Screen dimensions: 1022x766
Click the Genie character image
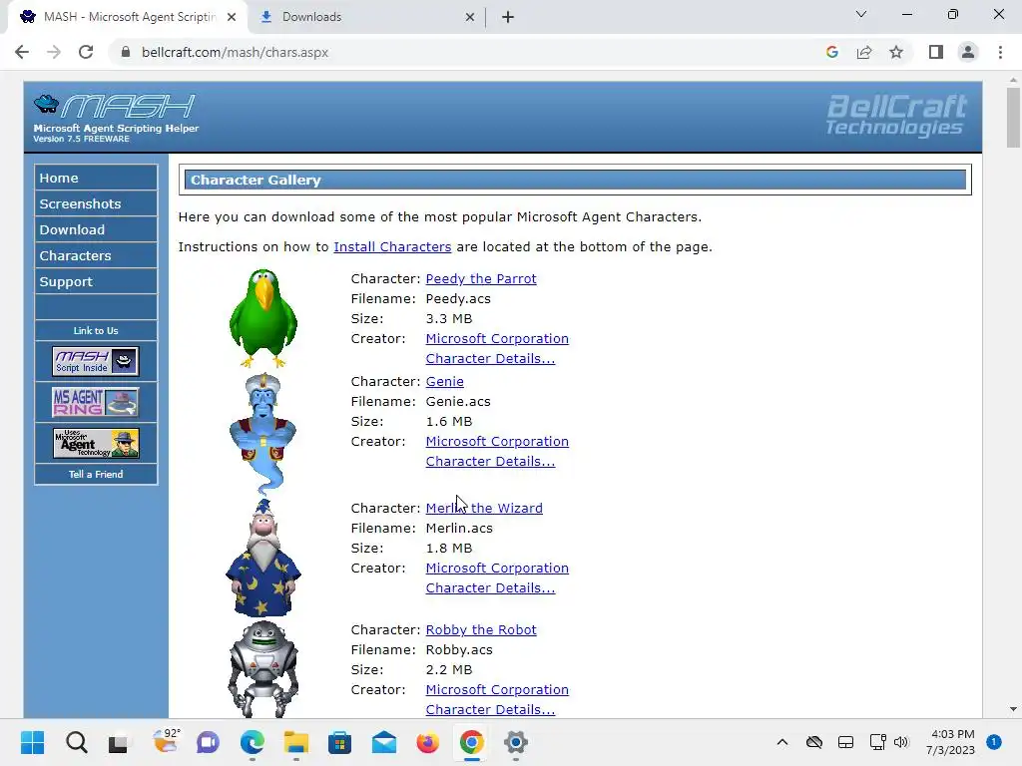pos(263,434)
